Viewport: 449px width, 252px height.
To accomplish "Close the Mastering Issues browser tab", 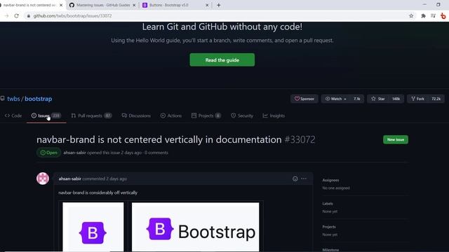I will tap(134, 5).
